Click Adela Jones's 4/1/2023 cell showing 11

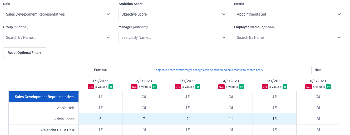tap(231, 119)
